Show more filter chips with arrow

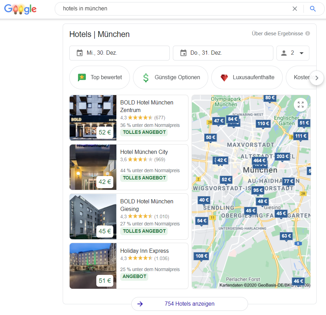tap(317, 78)
